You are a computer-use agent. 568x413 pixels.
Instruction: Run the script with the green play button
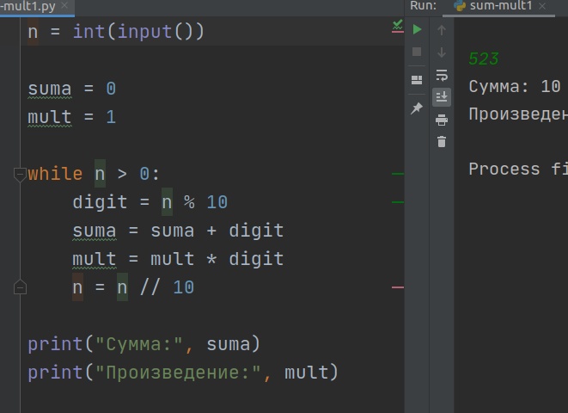click(417, 29)
